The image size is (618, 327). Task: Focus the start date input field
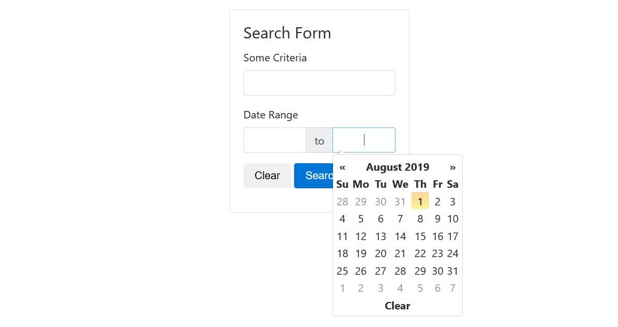click(275, 140)
